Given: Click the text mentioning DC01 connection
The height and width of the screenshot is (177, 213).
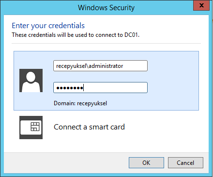Looking at the screenshot, I should (76, 35).
